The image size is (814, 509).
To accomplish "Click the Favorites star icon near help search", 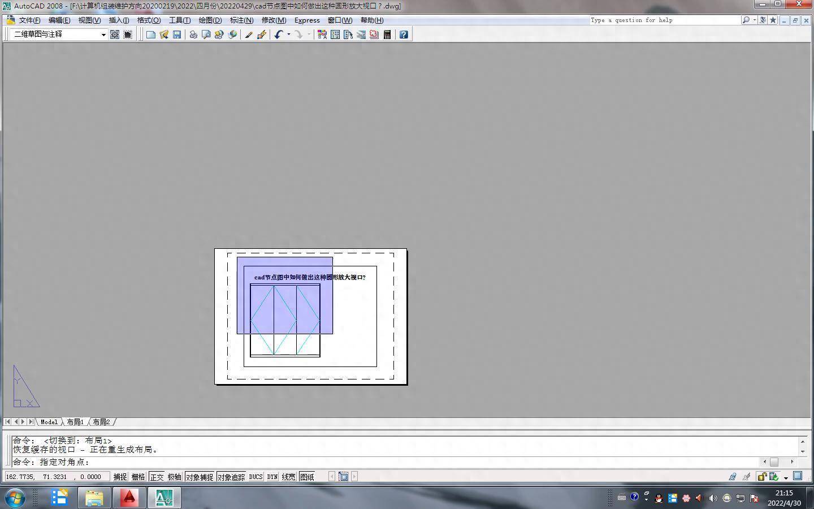I will [x=773, y=20].
